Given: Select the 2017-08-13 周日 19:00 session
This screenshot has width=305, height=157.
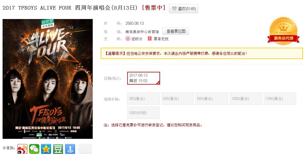Looking at the screenshot, I should coord(144,78).
